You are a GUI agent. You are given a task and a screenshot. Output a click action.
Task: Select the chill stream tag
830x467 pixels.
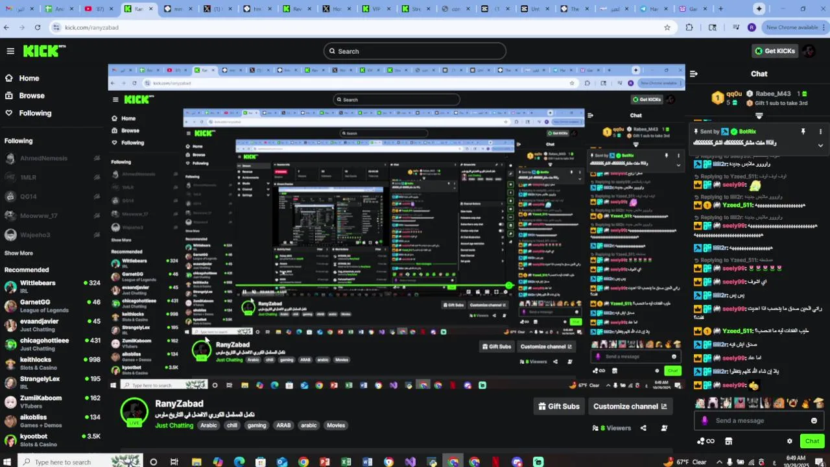[232, 425]
